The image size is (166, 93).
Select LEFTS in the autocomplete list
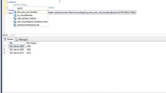31,9
